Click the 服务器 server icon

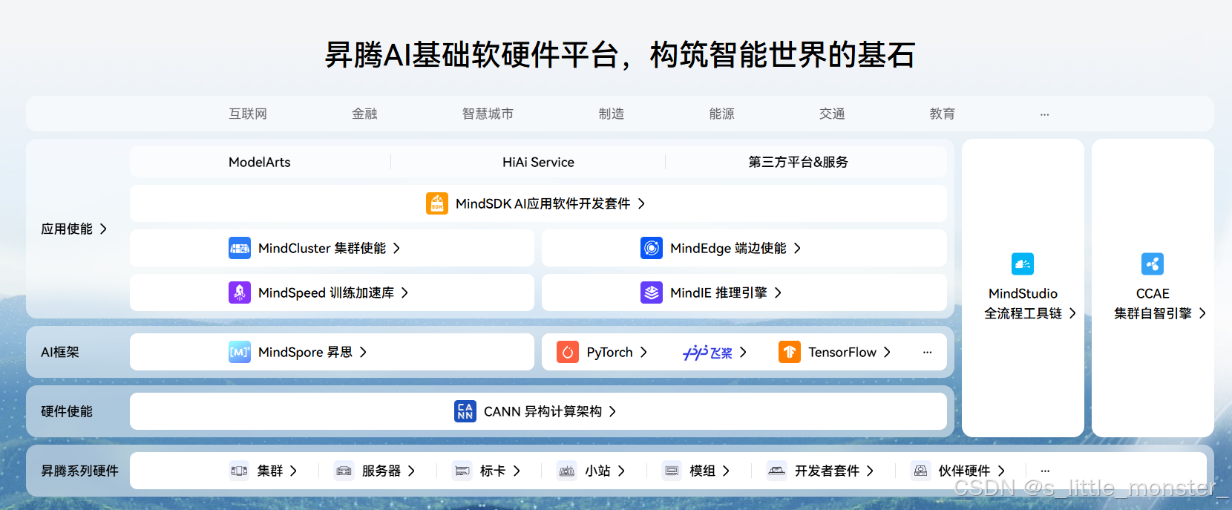[344, 471]
